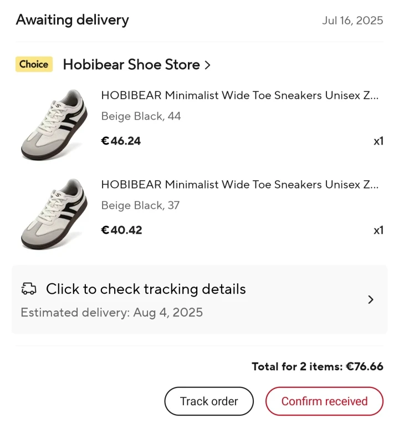This screenshot has height=424, width=399.
Task: Open the tracking details chevron arrow
Action: pos(371,300)
